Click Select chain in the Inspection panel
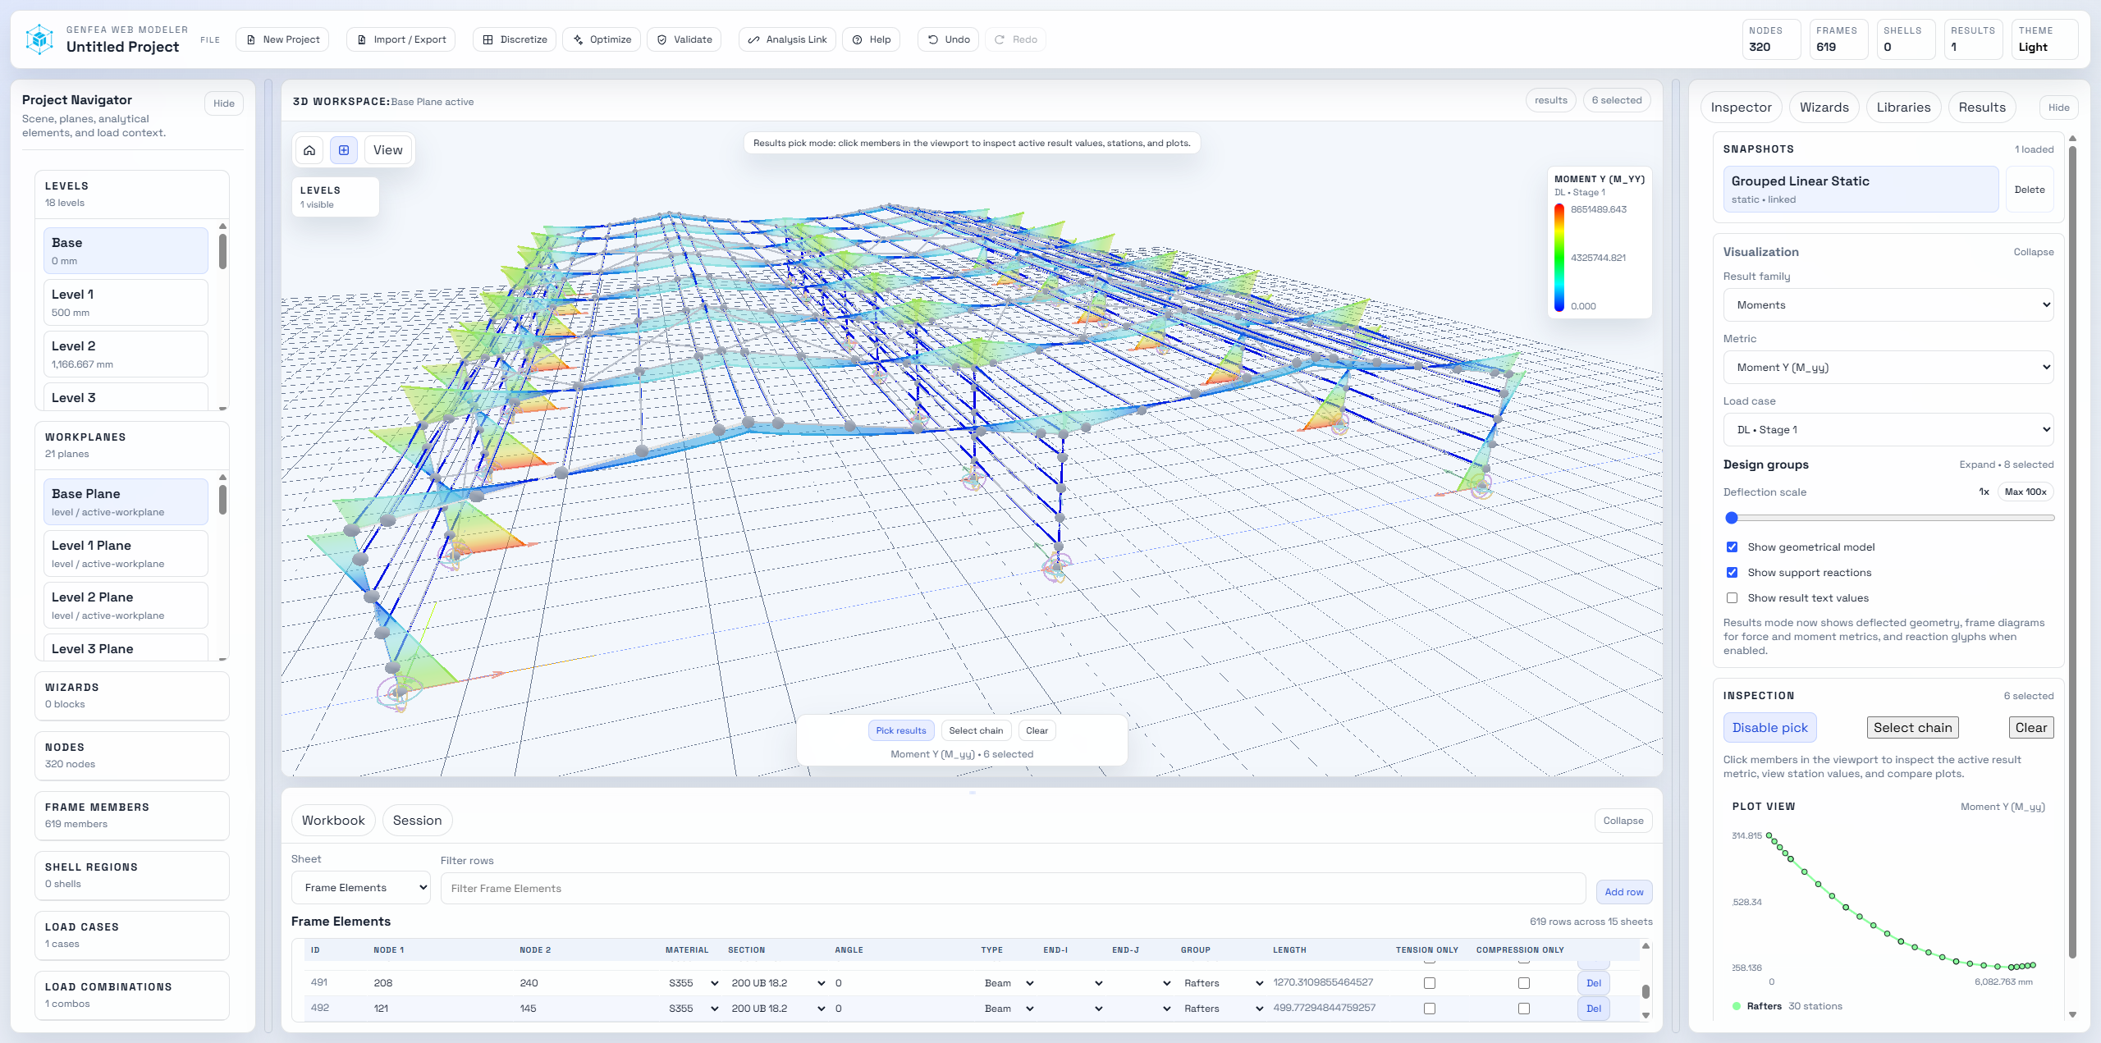 point(1912,727)
